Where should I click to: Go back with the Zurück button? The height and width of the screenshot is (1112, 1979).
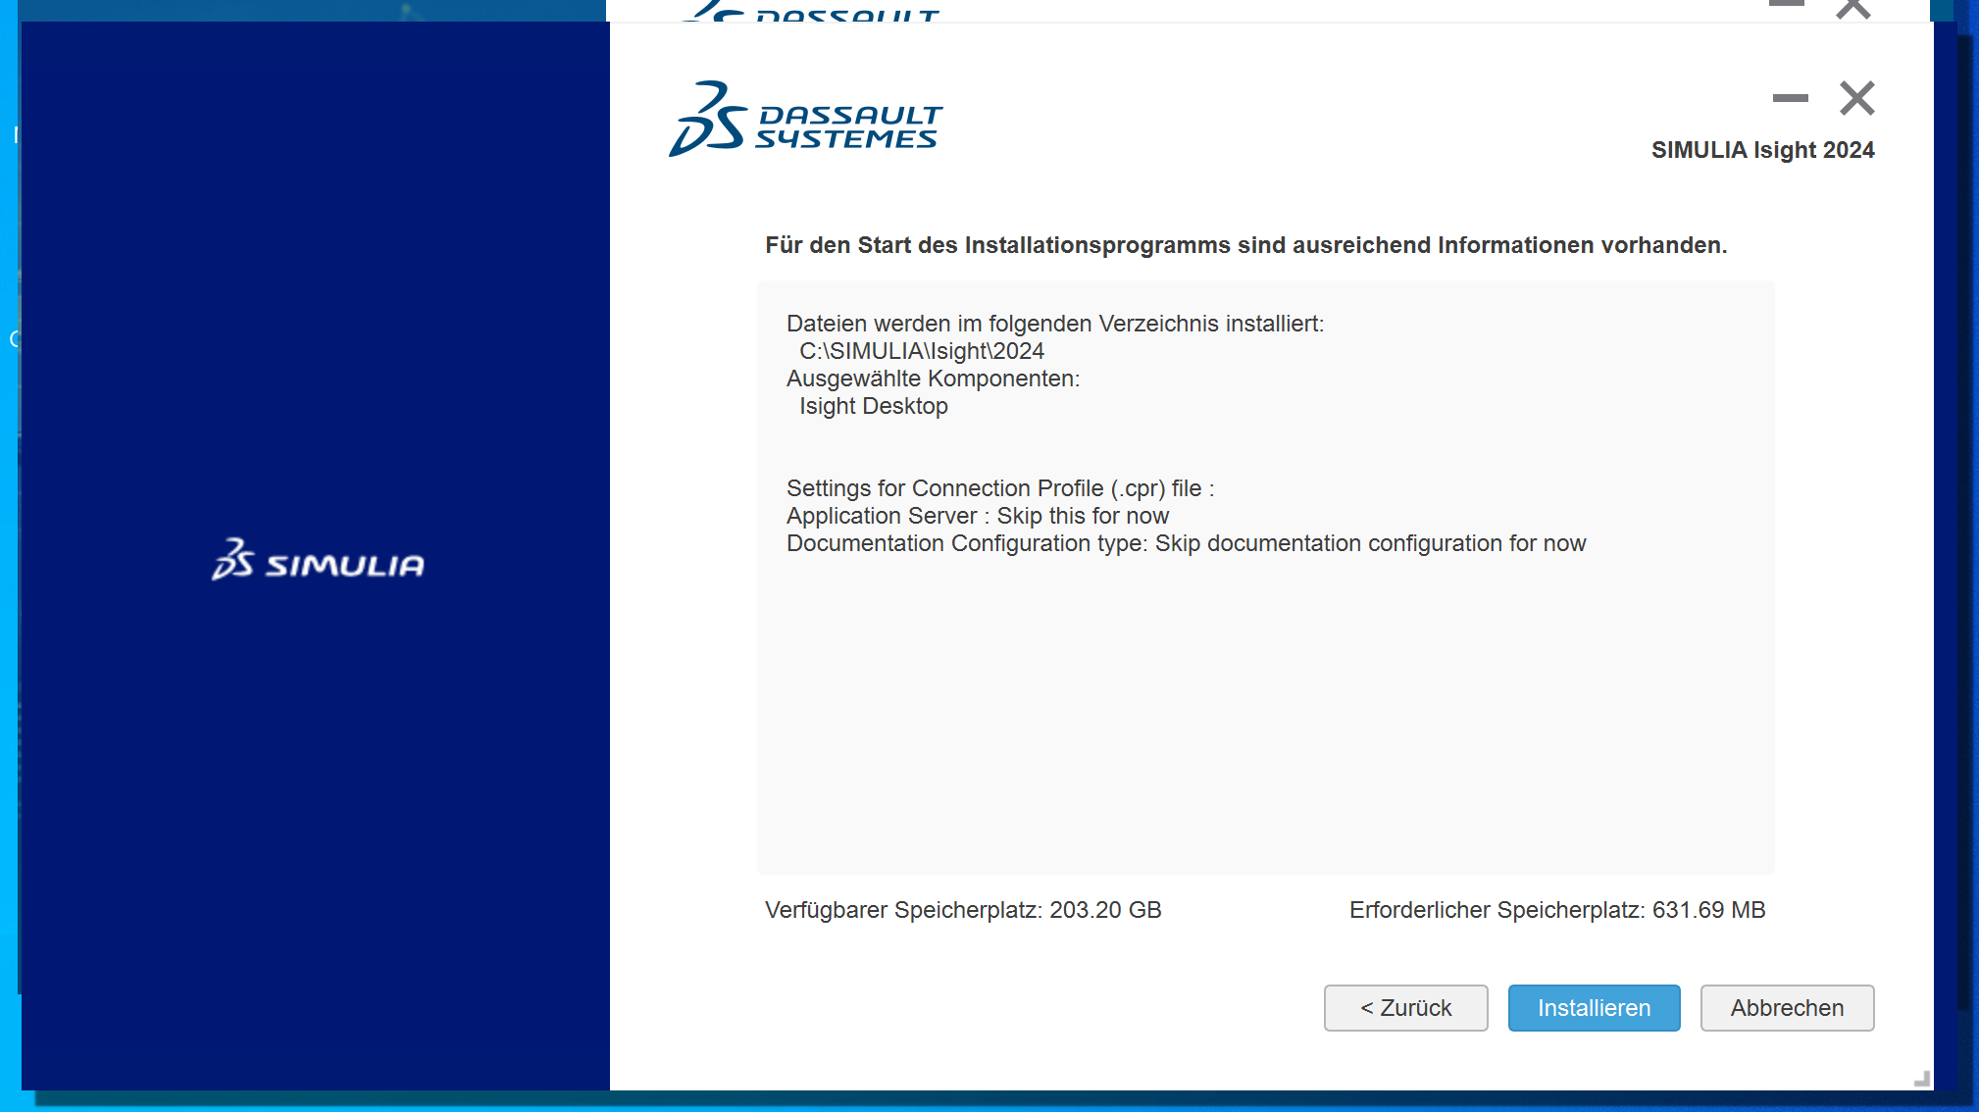1405,1008
